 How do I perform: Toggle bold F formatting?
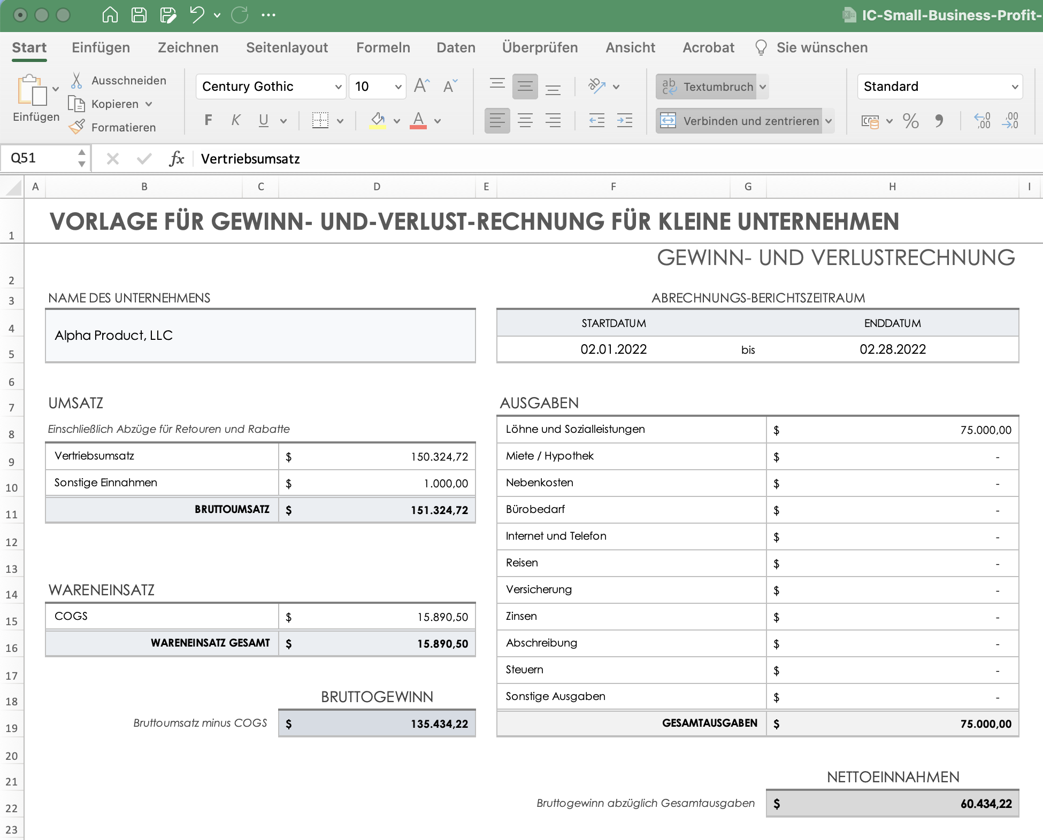pos(209,120)
